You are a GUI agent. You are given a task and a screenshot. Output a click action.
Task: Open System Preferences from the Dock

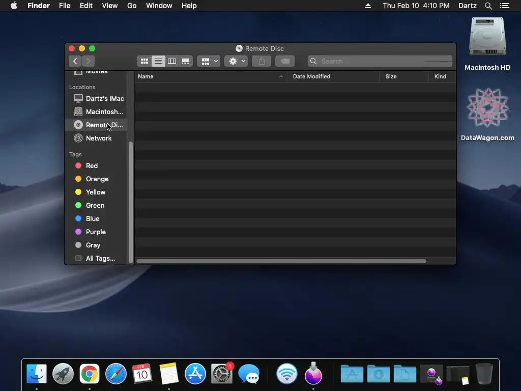pos(222,374)
